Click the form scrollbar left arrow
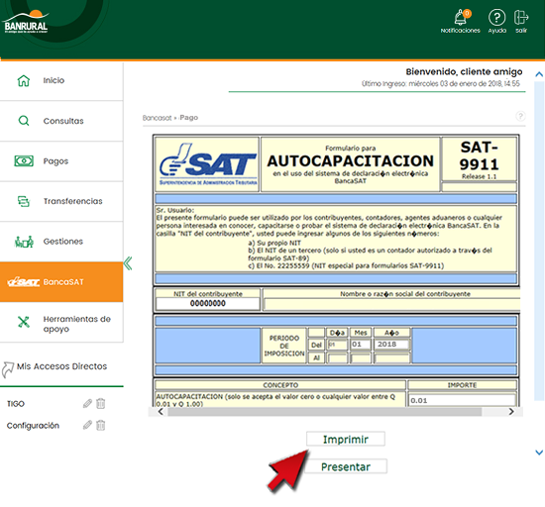 click(161, 412)
